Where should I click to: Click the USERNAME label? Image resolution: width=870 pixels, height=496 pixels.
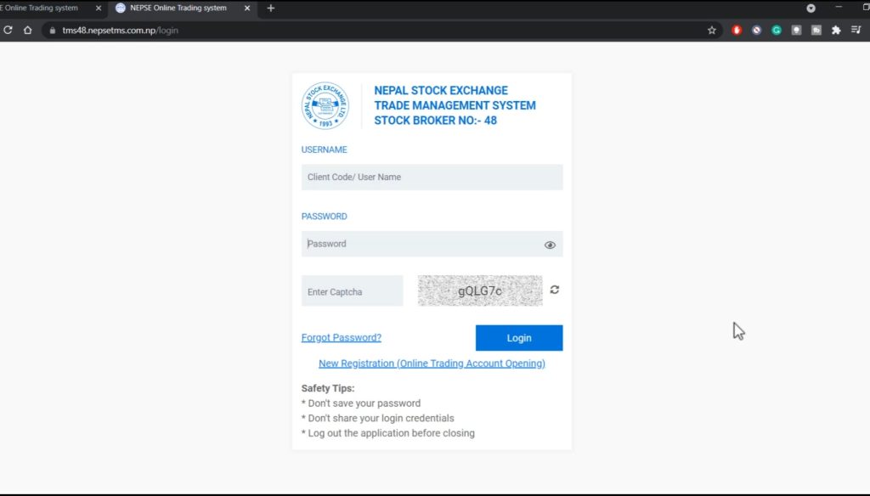coord(324,149)
